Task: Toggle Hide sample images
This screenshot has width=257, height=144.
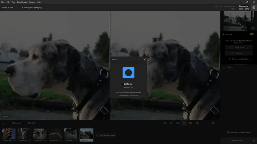Action: (x=106, y=135)
